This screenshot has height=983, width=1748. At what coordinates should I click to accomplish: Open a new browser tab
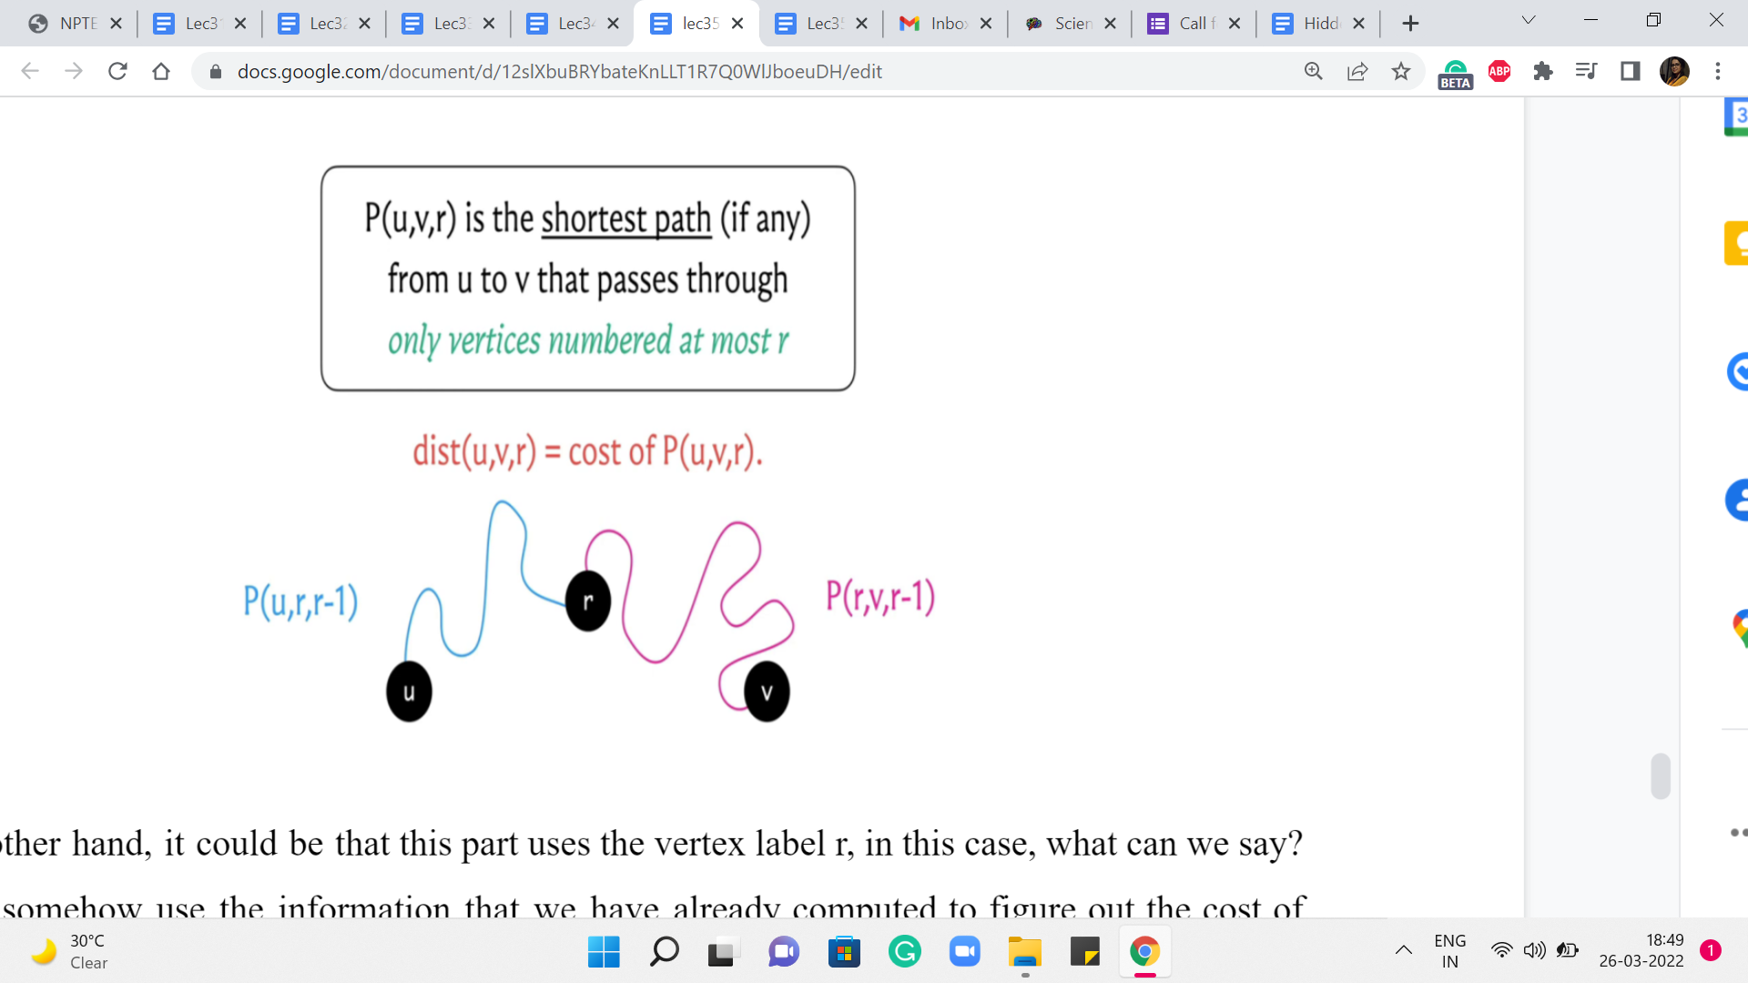[1410, 24]
